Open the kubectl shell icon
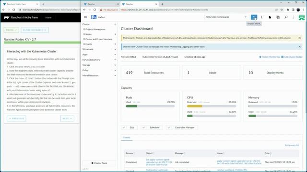This screenshot has width=307, height=172. (x=262, y=17)
